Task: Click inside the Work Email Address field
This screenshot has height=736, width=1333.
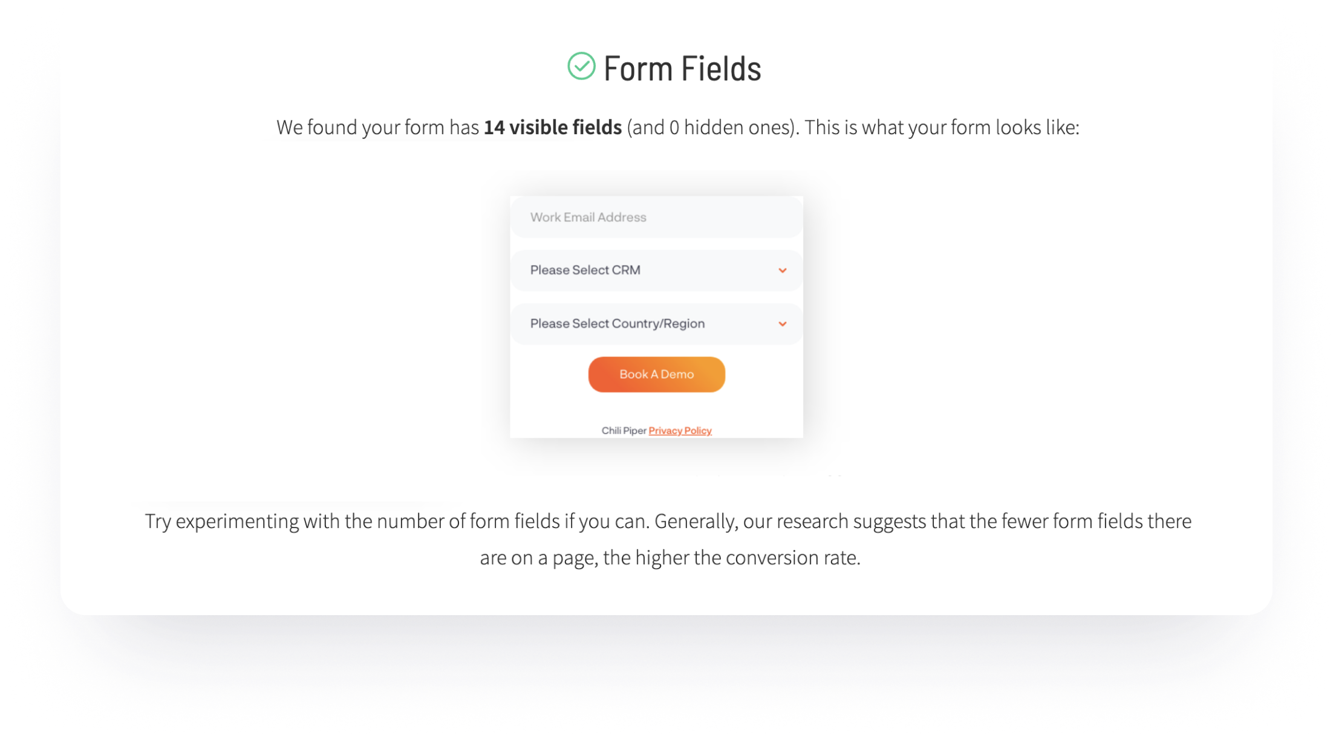Action: (656, 218)
